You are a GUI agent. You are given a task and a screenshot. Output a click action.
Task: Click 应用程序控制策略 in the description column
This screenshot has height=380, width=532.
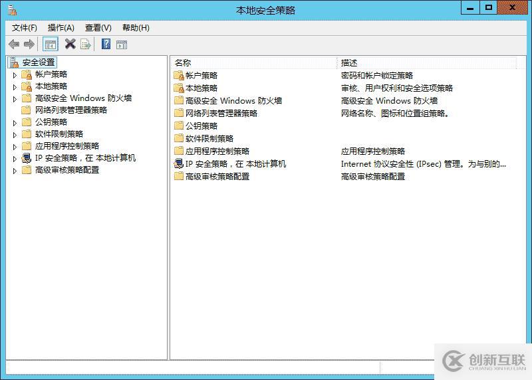pos(373,151)
